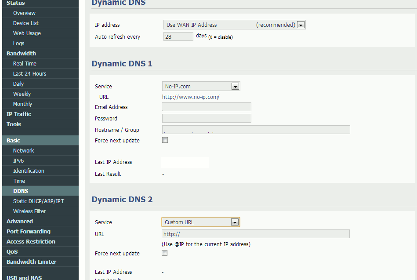Viewport: 417px width, 280px height.
Task: Select the Hostname / Group field
Action: [x=256, y=130]
